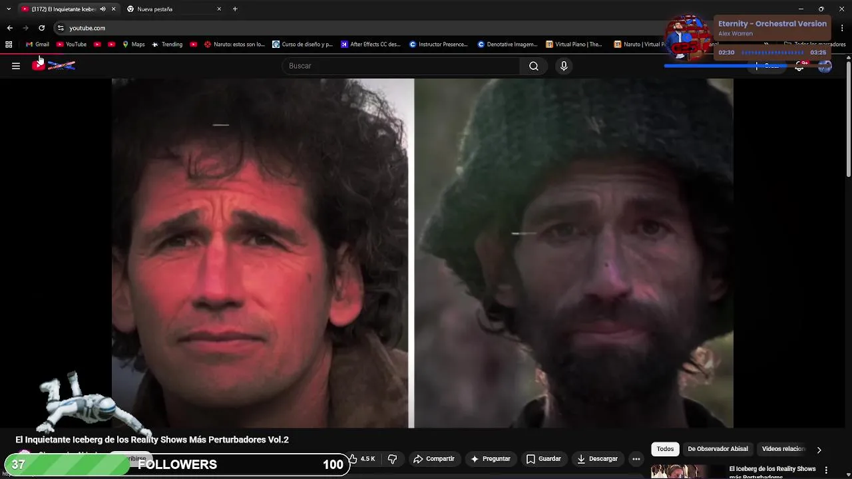The image size is (852, 479).
Task: Open Denotative Imagen... bookmark
Action: [507, 45]
